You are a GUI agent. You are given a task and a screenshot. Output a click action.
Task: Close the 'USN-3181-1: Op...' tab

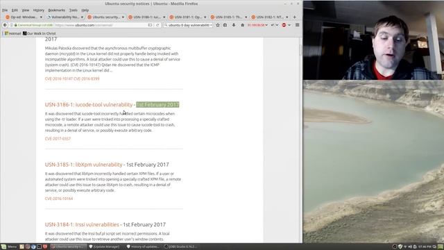(x=205, y=17)
